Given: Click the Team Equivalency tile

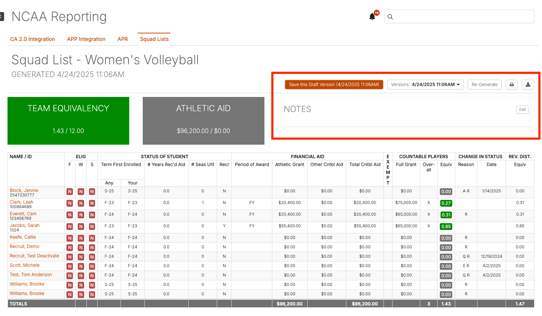Looking at the screenshot, I should click(68, 121).
